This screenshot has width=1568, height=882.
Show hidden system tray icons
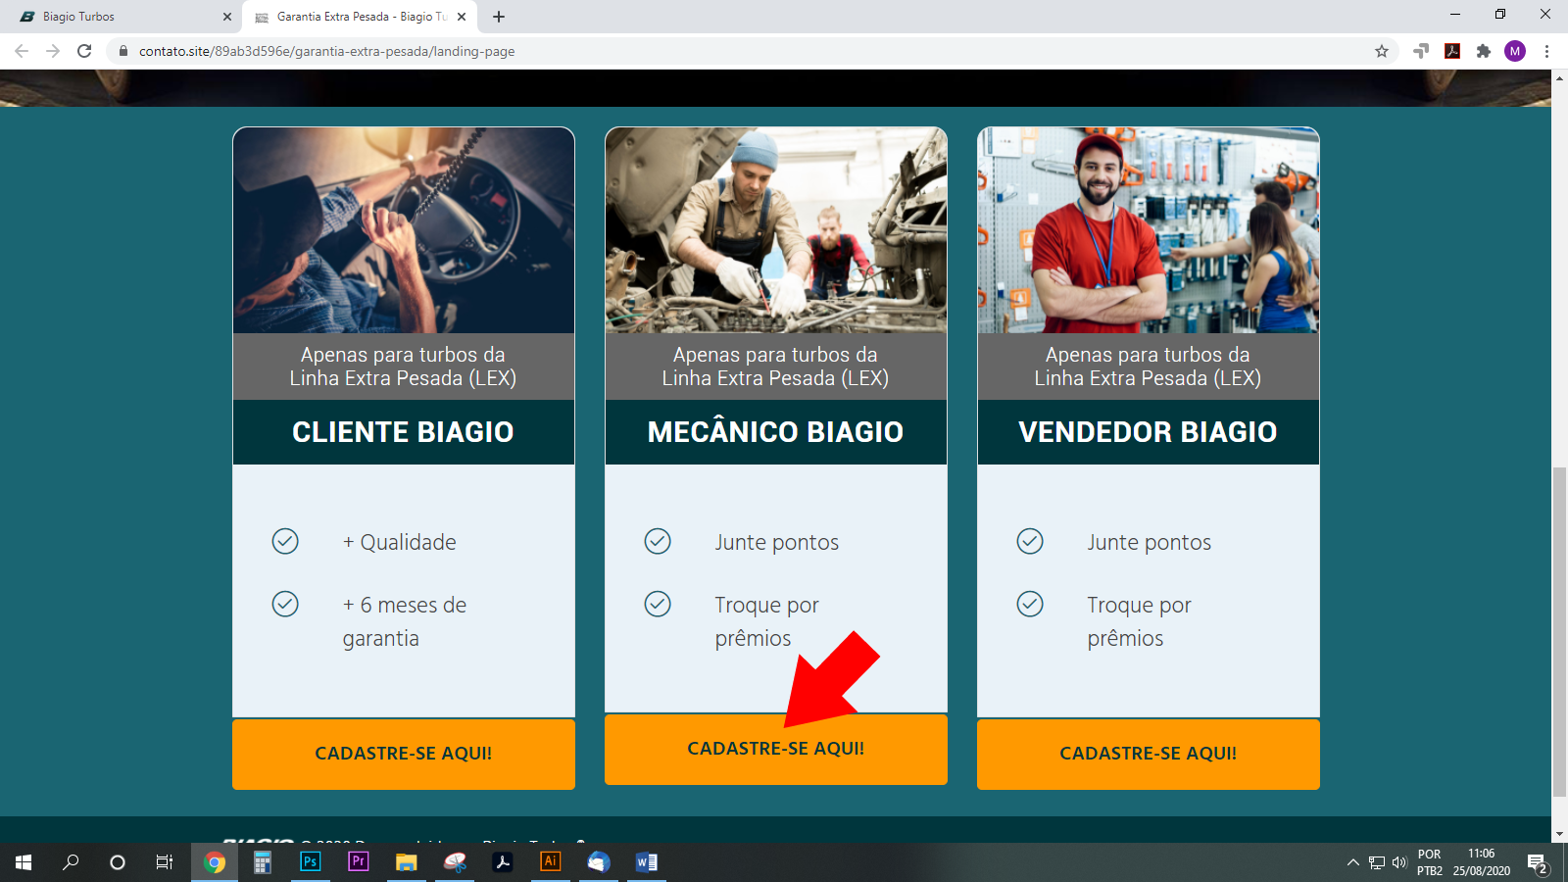pyautogui.click(x=1353, y=862)
